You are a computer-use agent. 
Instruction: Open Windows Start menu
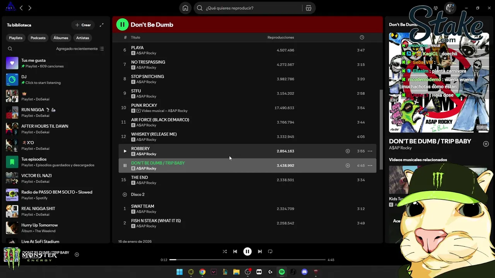click(179, 272)
